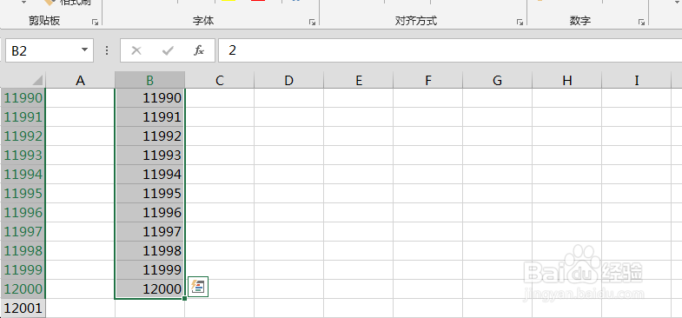Select row header 11997

pos(23,232)
